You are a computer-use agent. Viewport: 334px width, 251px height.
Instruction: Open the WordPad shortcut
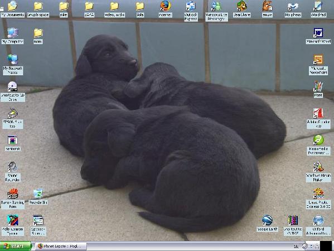tap(318, 9)
